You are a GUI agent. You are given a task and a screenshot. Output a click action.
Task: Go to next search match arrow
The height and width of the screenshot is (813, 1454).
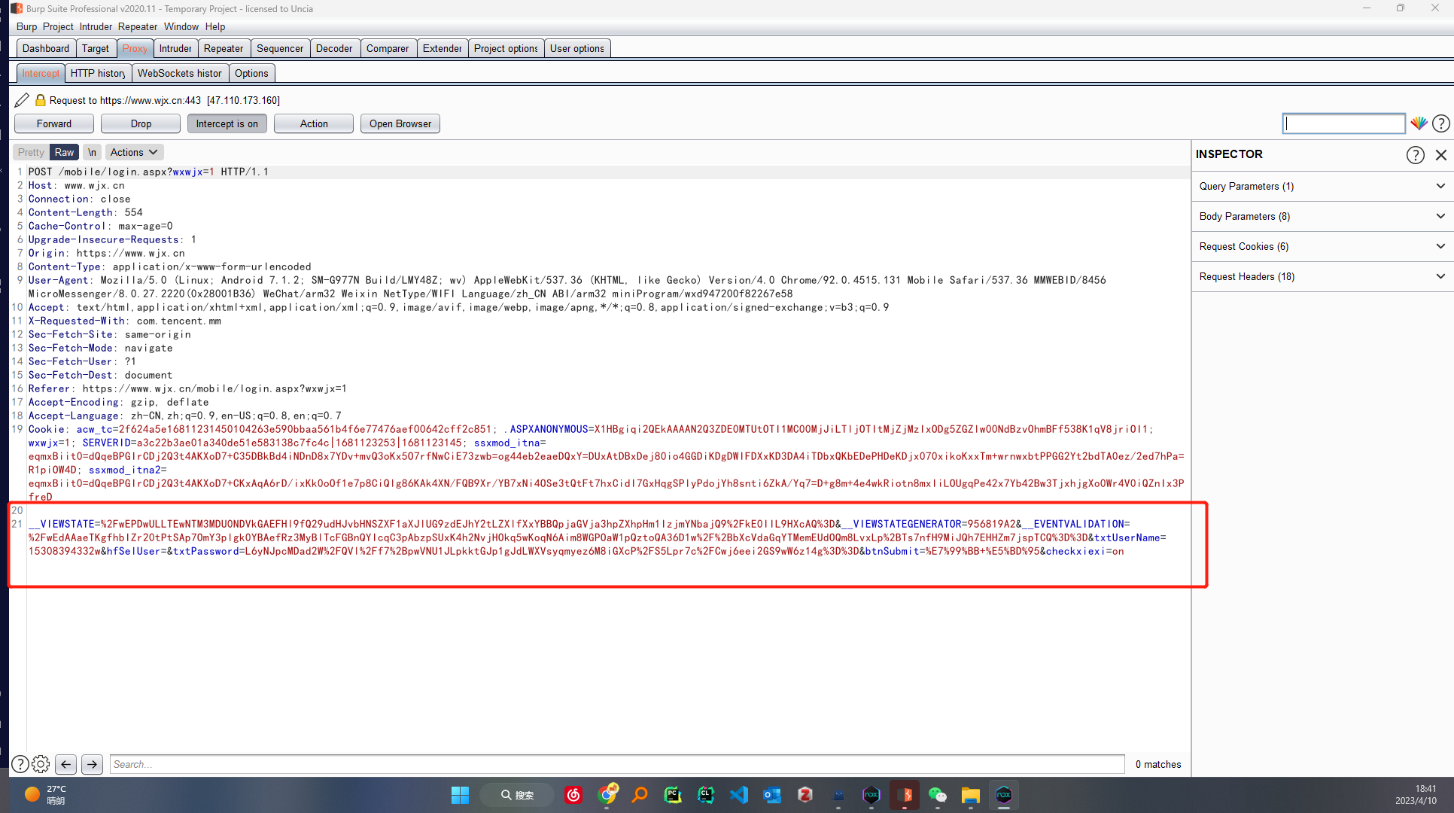pyautogui.click(x=92, y=764)
